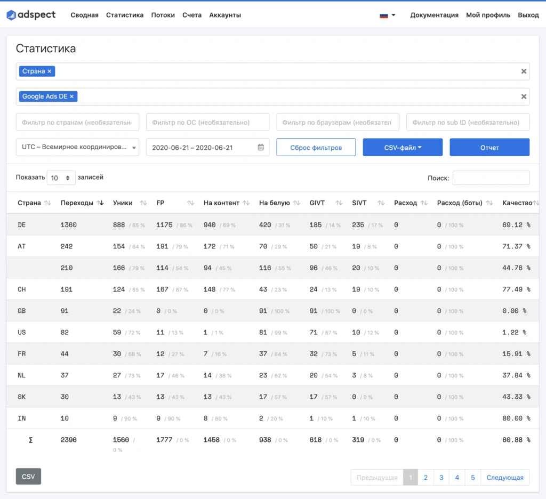Open the language flag dropdown
The width and height of the screenshot is (546, 499).
387,15
